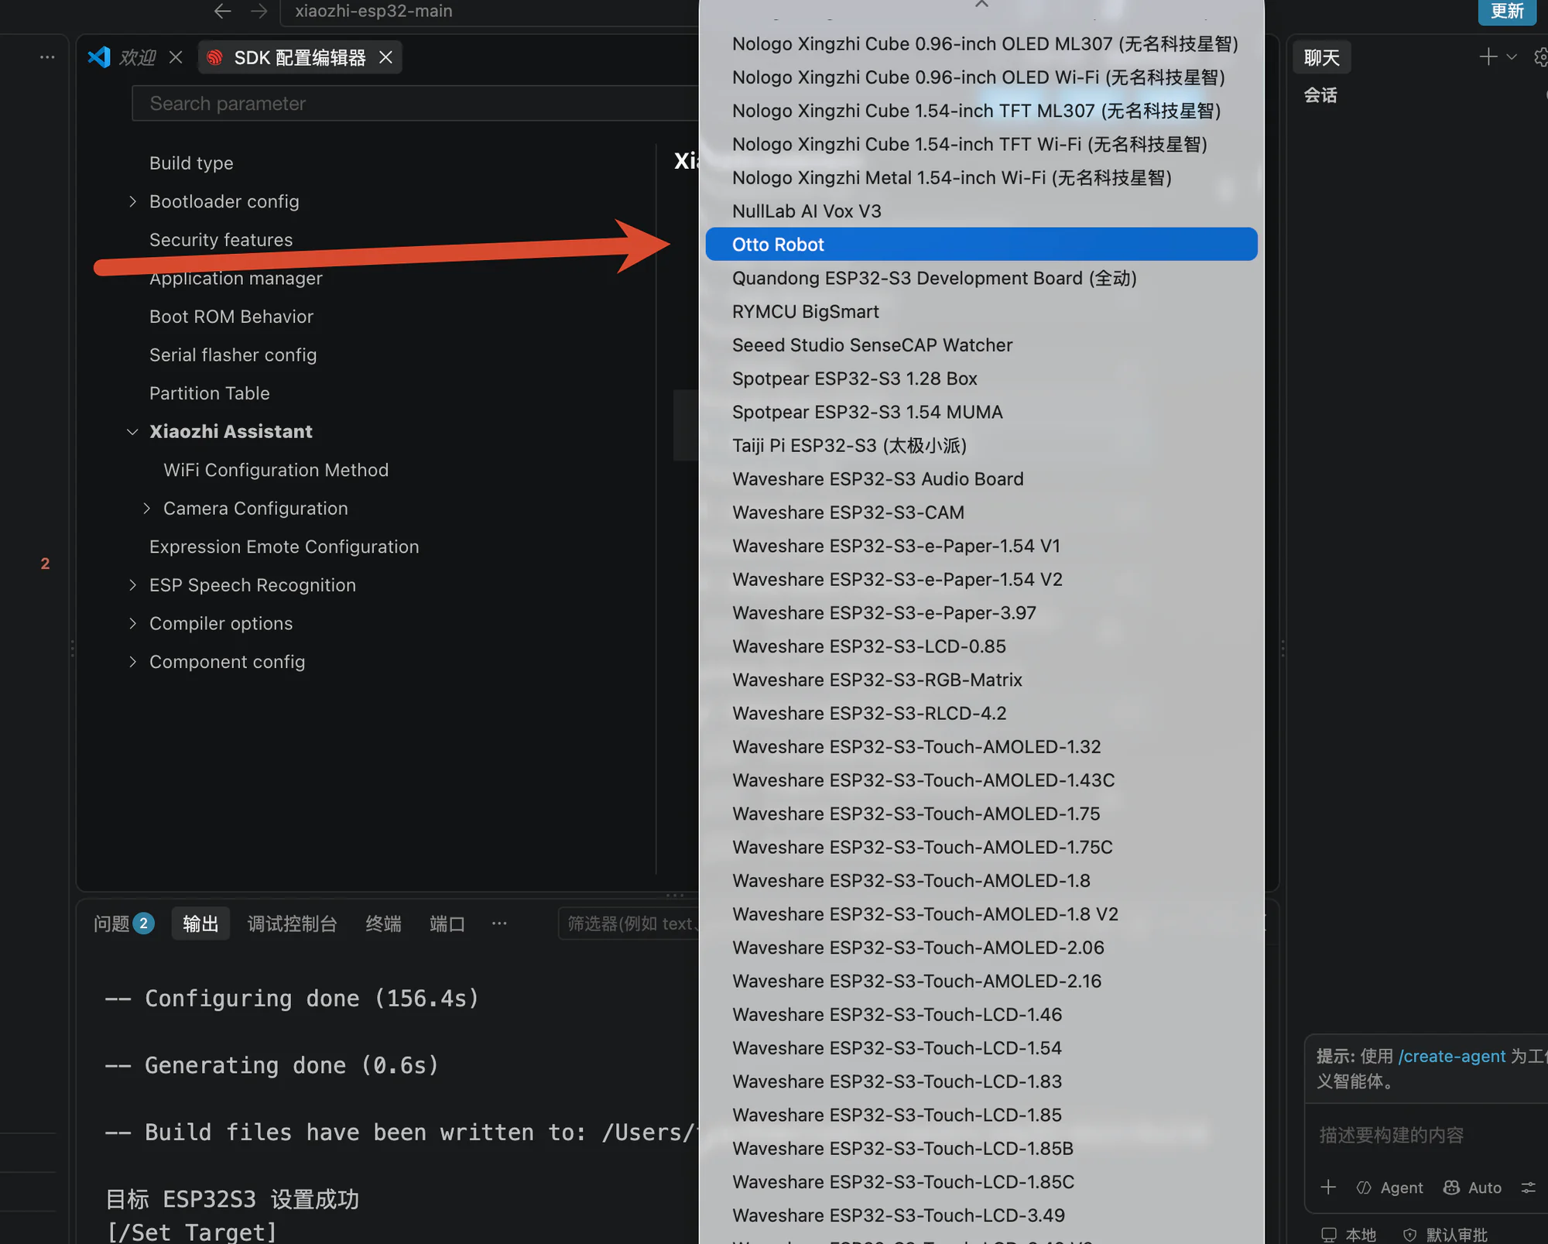Select Waveshare ESP32-S3-Touch-LCD-1.85B
Image resolution: width=1548 pixels, height=1244 pixels.
click(981, 1149)
